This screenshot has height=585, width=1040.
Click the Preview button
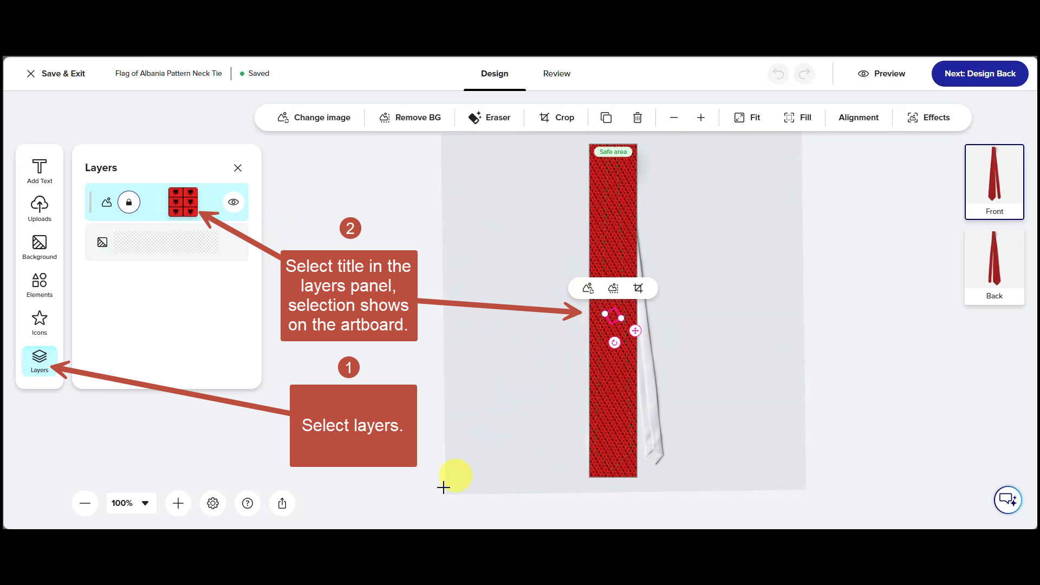(x=881, y=74)
